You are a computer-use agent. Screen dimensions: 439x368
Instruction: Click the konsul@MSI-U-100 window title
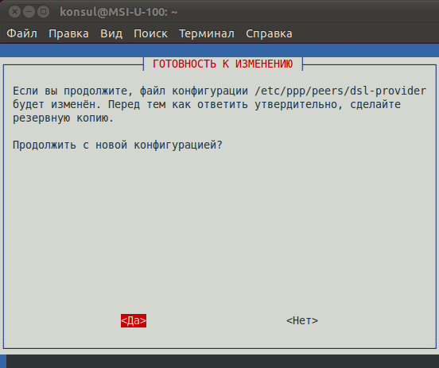tap(118, 12)
